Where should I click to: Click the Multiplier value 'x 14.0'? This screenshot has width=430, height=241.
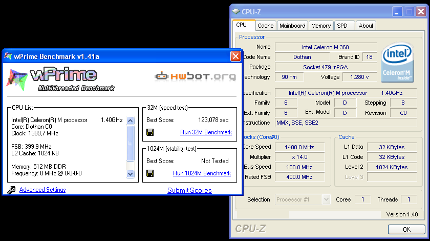tap(299, 157)
